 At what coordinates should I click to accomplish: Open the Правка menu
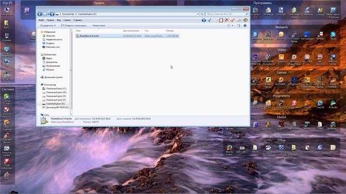[50, 20]
